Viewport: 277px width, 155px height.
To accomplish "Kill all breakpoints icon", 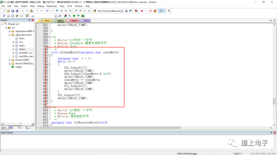I will (155, 11).
